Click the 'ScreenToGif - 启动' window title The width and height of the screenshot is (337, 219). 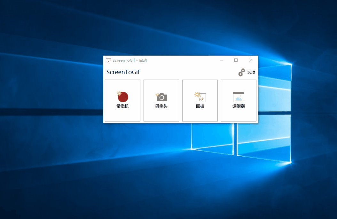[129, 60]
